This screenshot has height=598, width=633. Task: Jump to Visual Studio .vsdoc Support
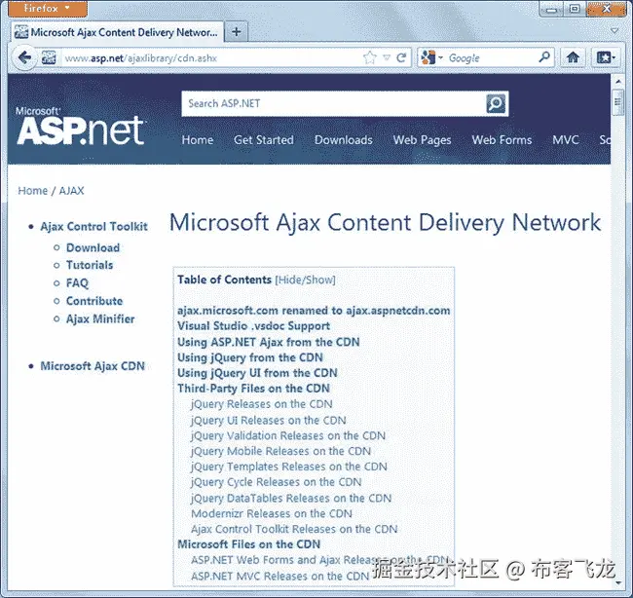tap(253, 326)
